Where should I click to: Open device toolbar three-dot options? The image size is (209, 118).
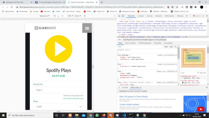point(114,16)
